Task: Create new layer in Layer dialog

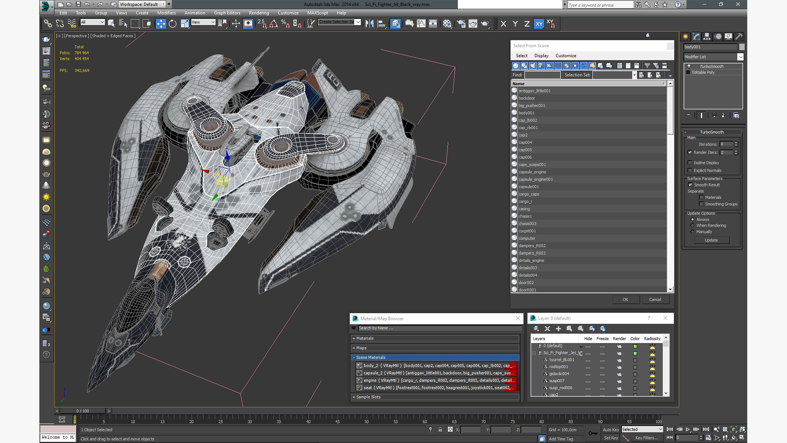Action: (536, 329)
